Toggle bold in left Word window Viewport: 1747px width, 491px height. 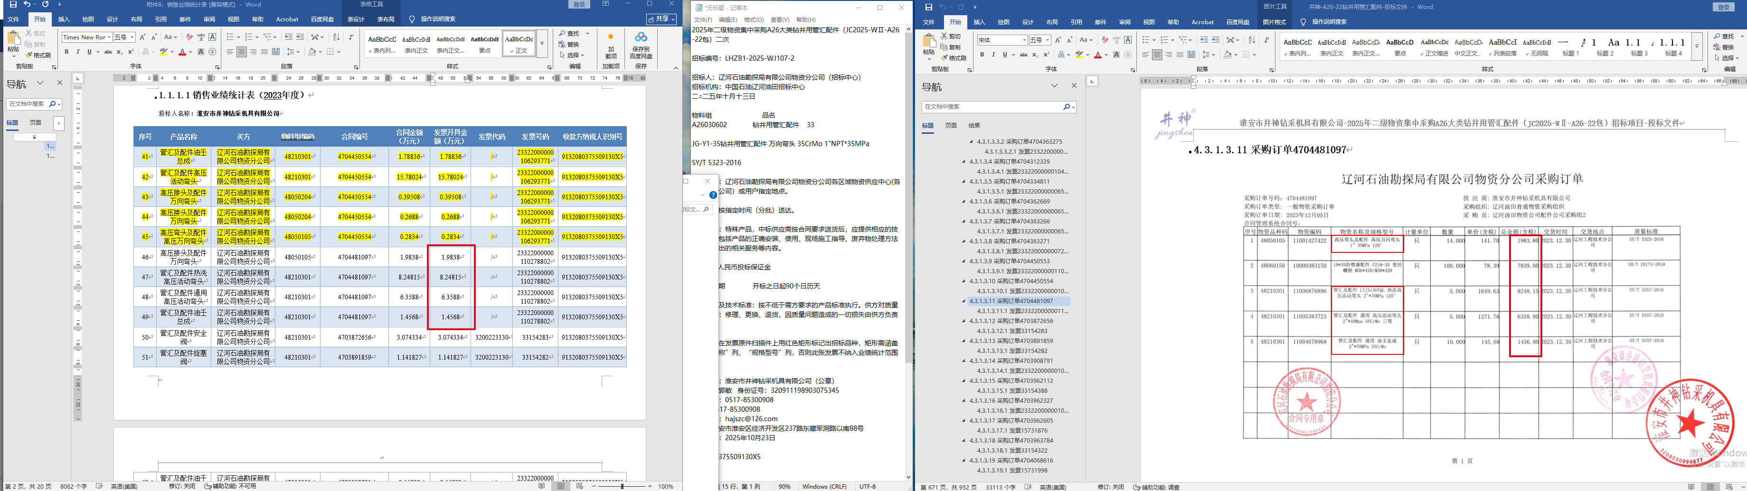tap(67, 52)
